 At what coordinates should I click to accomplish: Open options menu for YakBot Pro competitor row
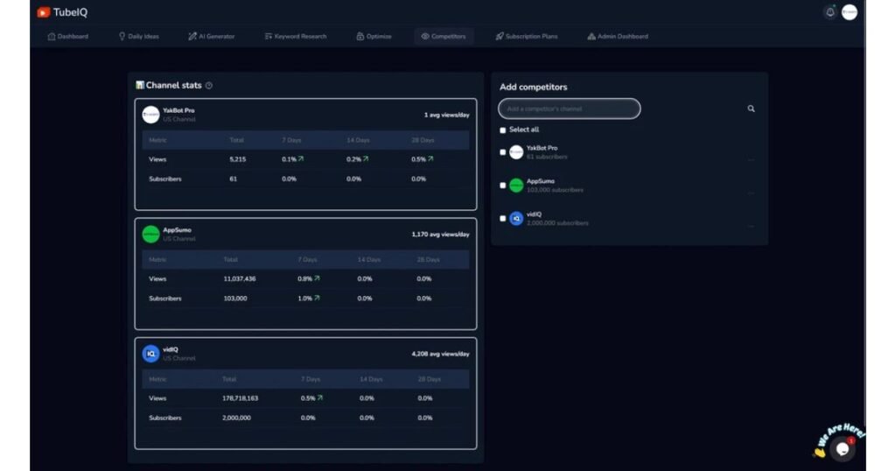point(751,160)
